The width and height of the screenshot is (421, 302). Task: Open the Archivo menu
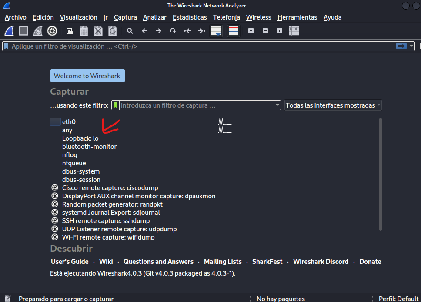point(16,17)
